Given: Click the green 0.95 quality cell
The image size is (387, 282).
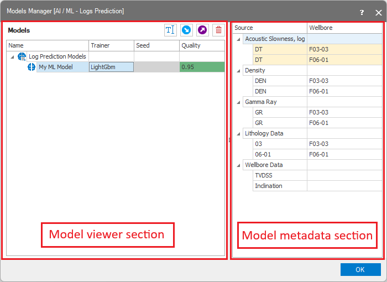Looking at the screenshot, I should (x=202, y=67).
